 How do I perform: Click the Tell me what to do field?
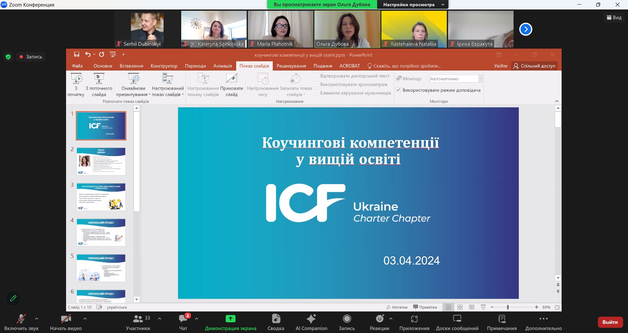pos(404,66)
